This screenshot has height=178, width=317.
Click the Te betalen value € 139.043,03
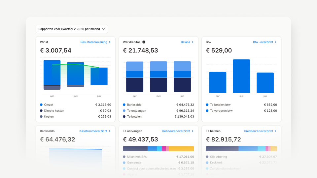184,116
